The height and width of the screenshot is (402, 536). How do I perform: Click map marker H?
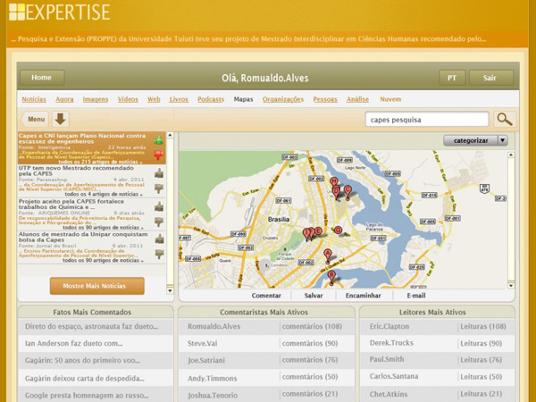334,182
